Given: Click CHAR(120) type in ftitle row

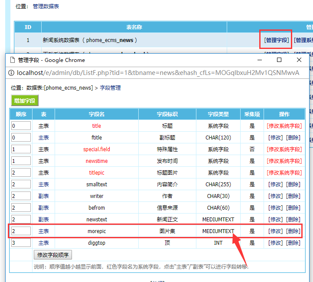Looking at the screenshot, I should coord(218,138).
